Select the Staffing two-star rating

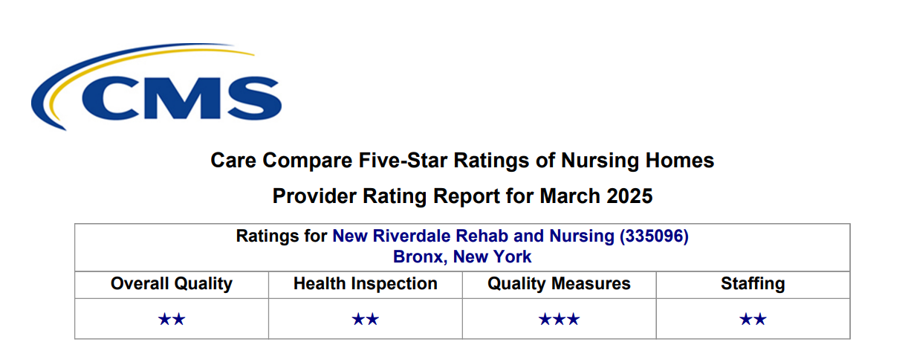753,320
